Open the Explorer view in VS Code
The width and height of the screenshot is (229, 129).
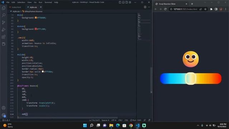pyautogui.click(x=4, y=8)
